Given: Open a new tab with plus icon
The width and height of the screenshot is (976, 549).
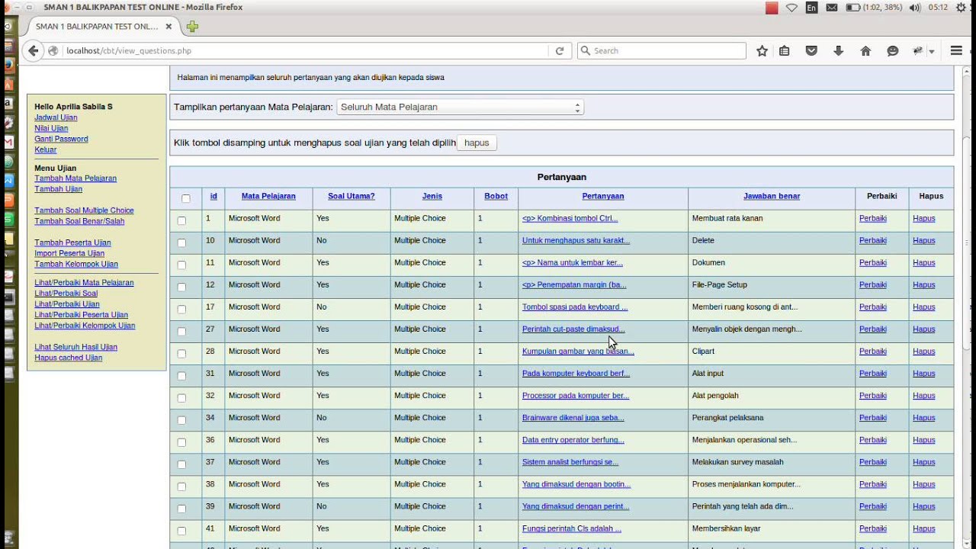Looking at the screenshot, I should 192,27.
